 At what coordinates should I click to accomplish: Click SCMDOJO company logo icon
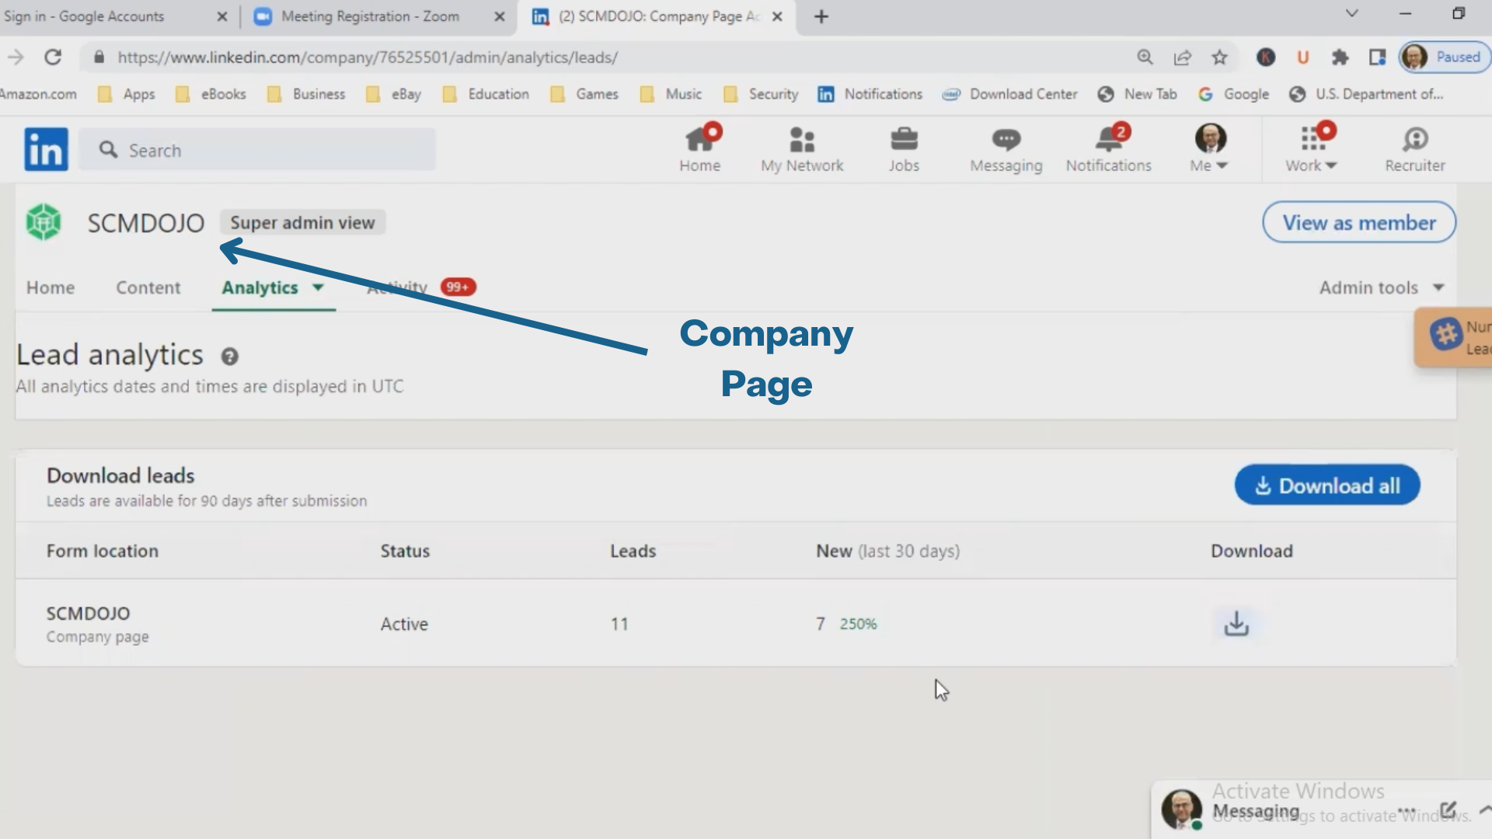pyautogui.click(x=44, y=222)
